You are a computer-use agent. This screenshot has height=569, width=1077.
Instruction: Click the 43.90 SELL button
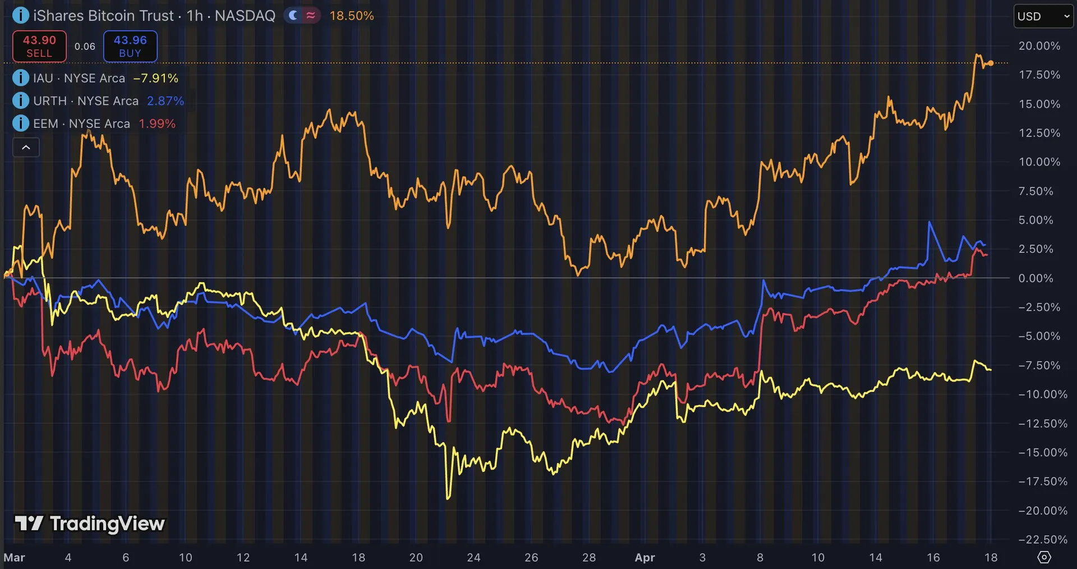coord(39,46)
